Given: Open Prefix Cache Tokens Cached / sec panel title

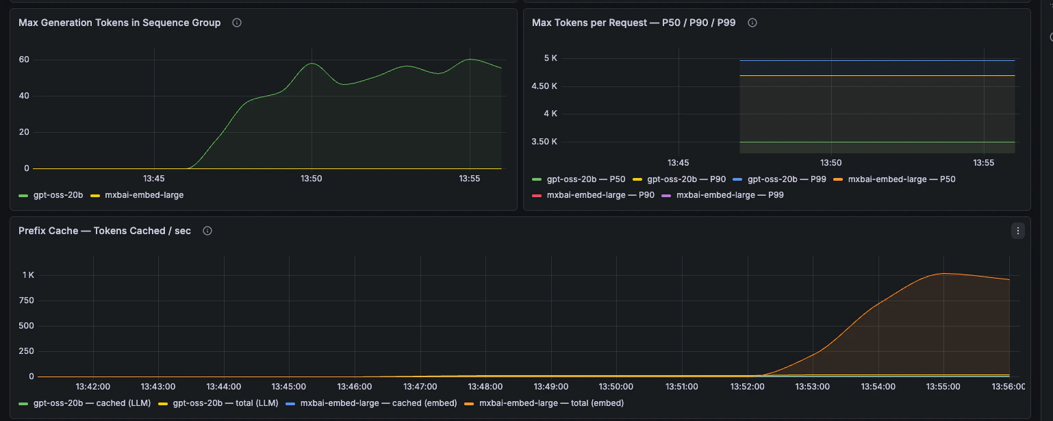Looking at the screenshot, I should point(105,231).
